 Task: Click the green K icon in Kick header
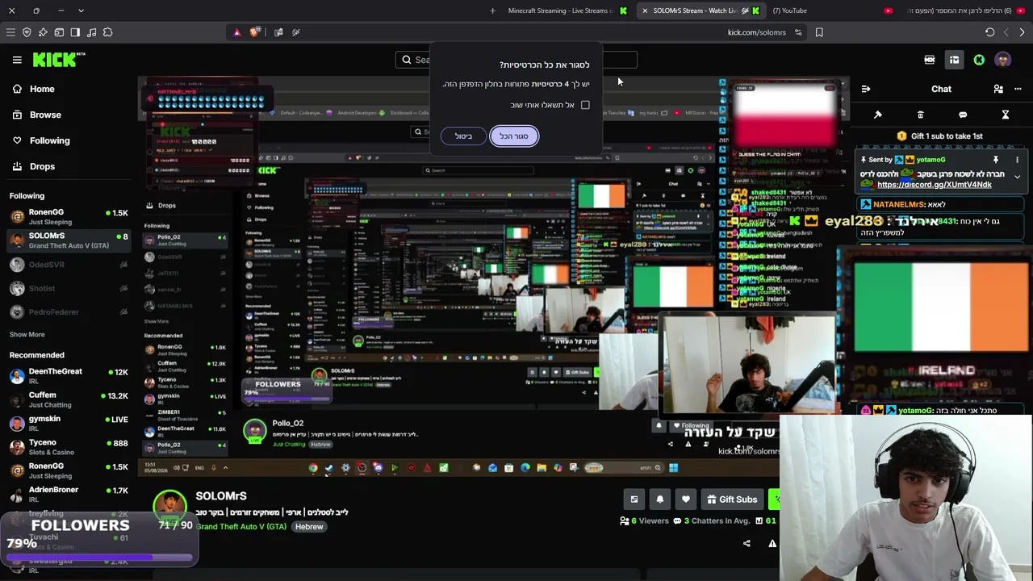pyautogui.click(x=979, y=60)
